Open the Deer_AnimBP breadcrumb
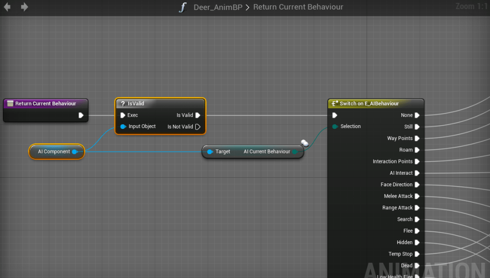 click(x=218, y=7)
